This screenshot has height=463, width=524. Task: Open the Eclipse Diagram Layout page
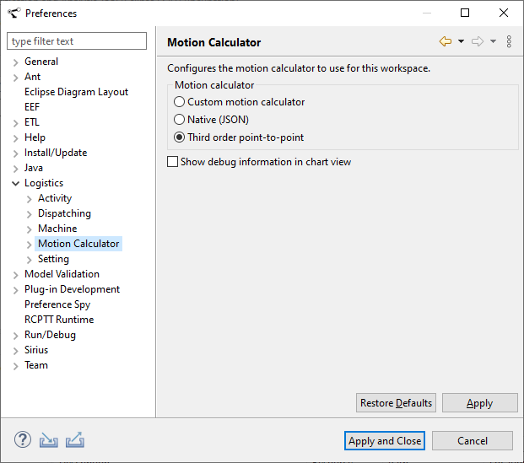(x=76, y=92)
